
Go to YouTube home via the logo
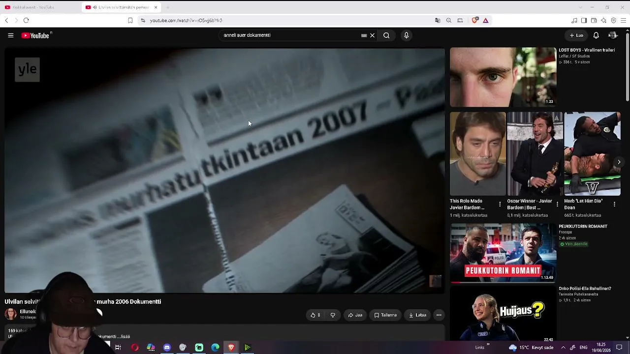[36, 35]
